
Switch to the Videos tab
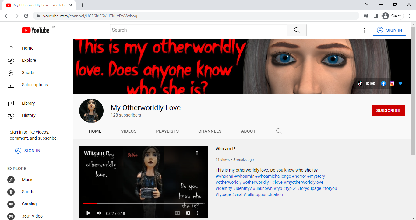tap(129, 131)
